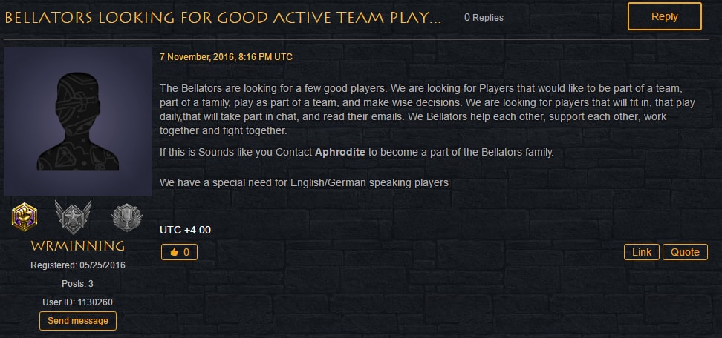Quote the recruitment post
722x338 pixels.
(x=685, y=252)
